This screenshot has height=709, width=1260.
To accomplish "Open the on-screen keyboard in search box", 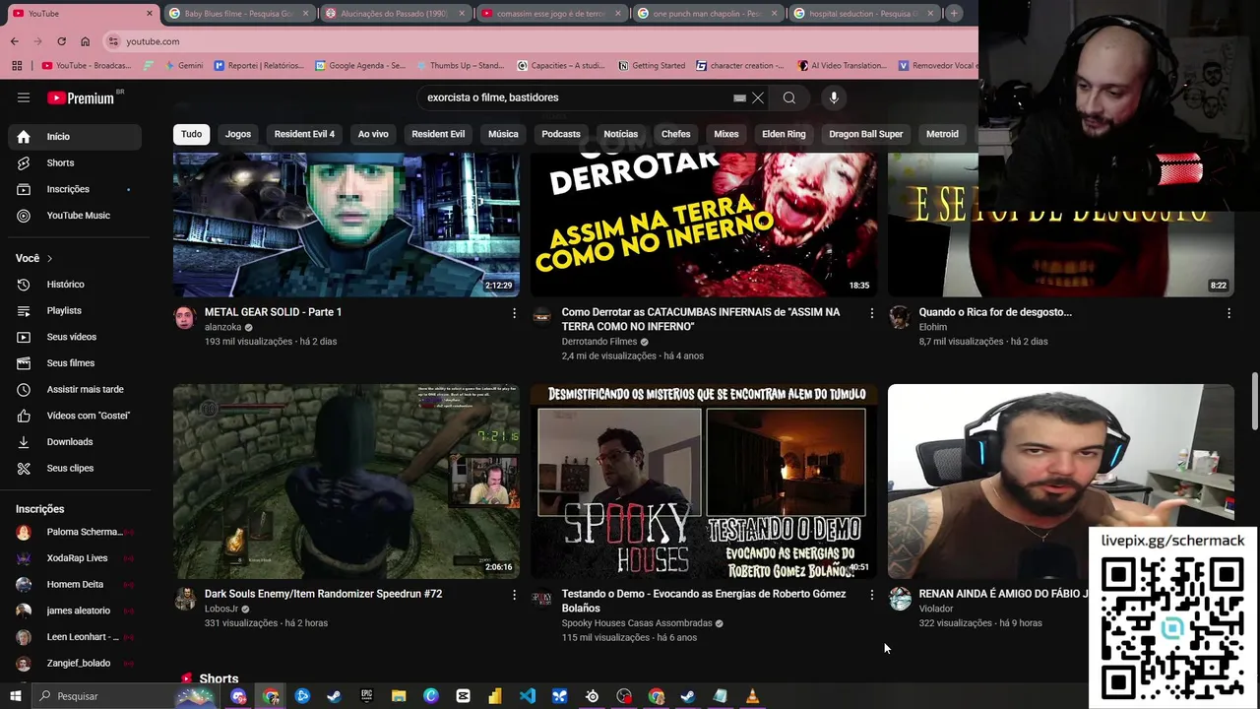I will coord(739,97).
